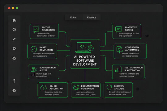This screenshot has width=167, height=111.
Task: Select the BUG DETECTION & FIXES title
Action: coord(48,69)
